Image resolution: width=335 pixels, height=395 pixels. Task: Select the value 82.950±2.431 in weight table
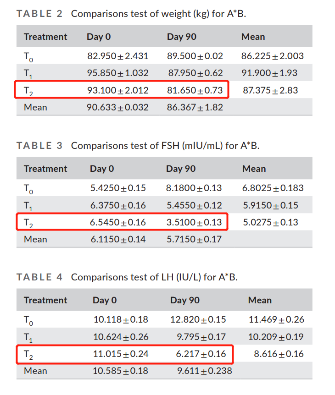[118, 56]
